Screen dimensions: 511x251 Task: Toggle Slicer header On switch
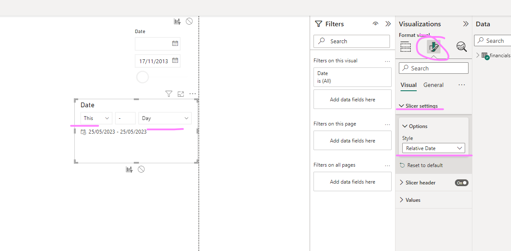pyautogui.click(x=462, y=183)
